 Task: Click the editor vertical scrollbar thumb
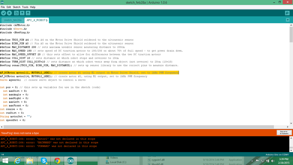tap(291, 35)
